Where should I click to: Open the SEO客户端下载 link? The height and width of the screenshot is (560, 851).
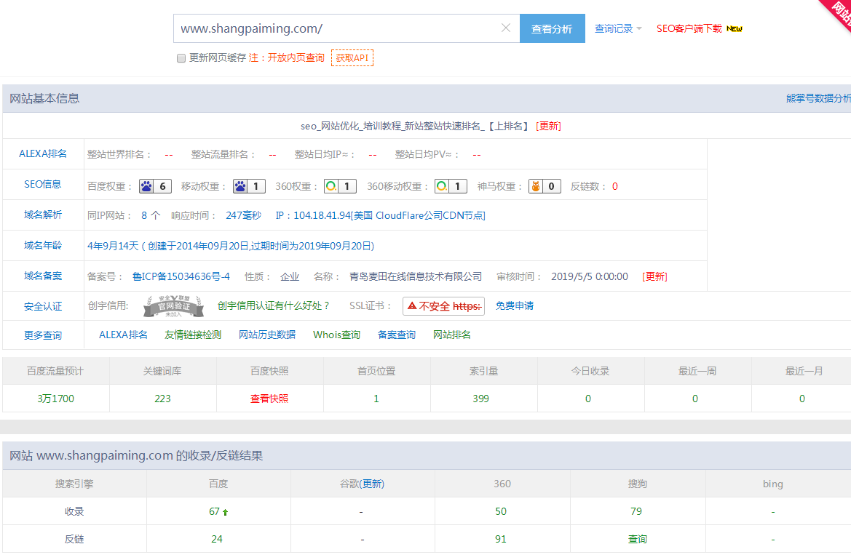(689, 28)
